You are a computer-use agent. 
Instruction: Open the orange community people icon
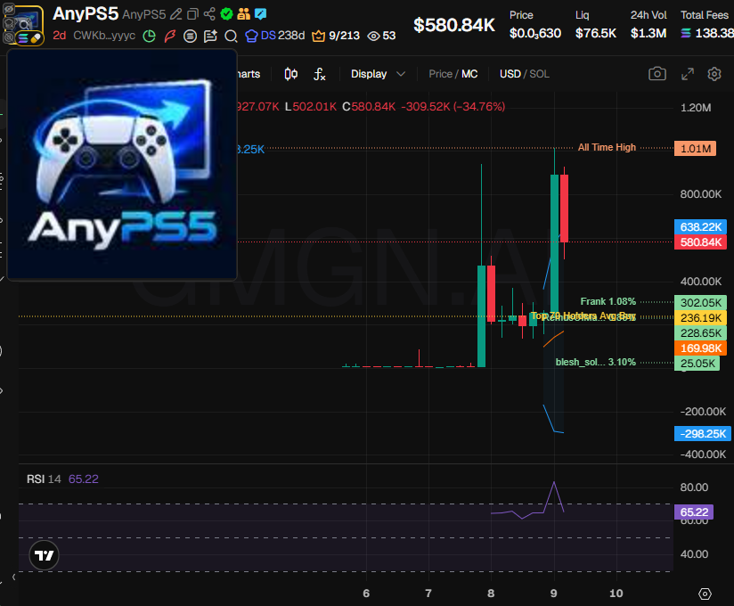(243, 14)
